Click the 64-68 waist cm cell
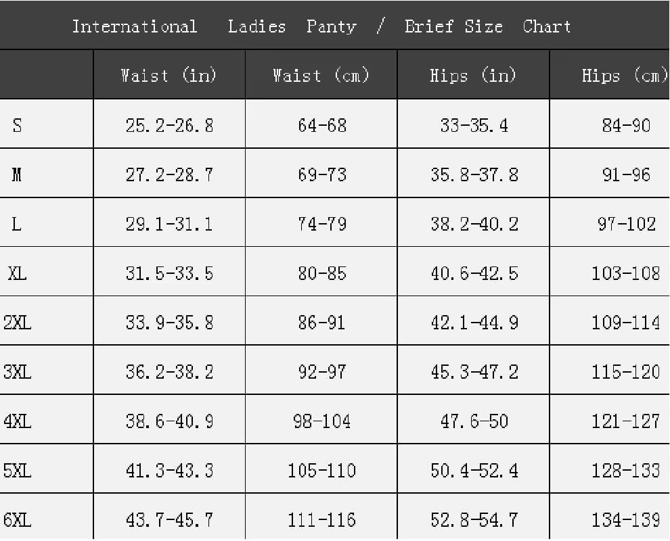 tap(322, 125)
